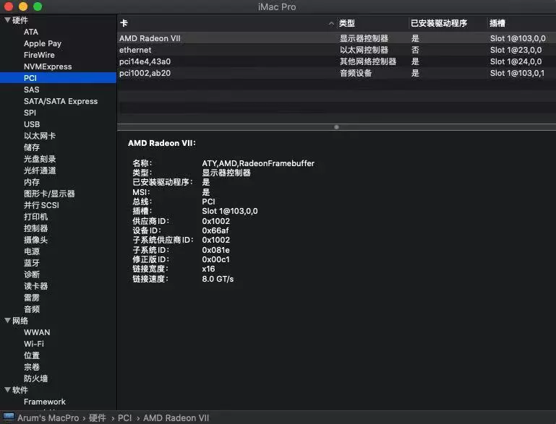Select 音频 audio in the sidebar

(32, 309)
